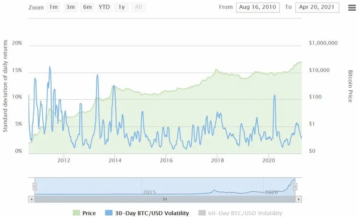The width and height of the screenshot is (358, 217).
Task: Click the grey 60-Day volatility swatch
Action: point(202,213)
